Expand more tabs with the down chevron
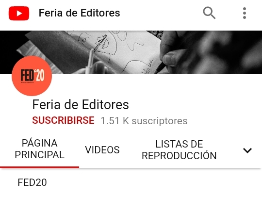The height and width of the screenshot is (198, 262). pyautogui.click(x=247, y=150)
